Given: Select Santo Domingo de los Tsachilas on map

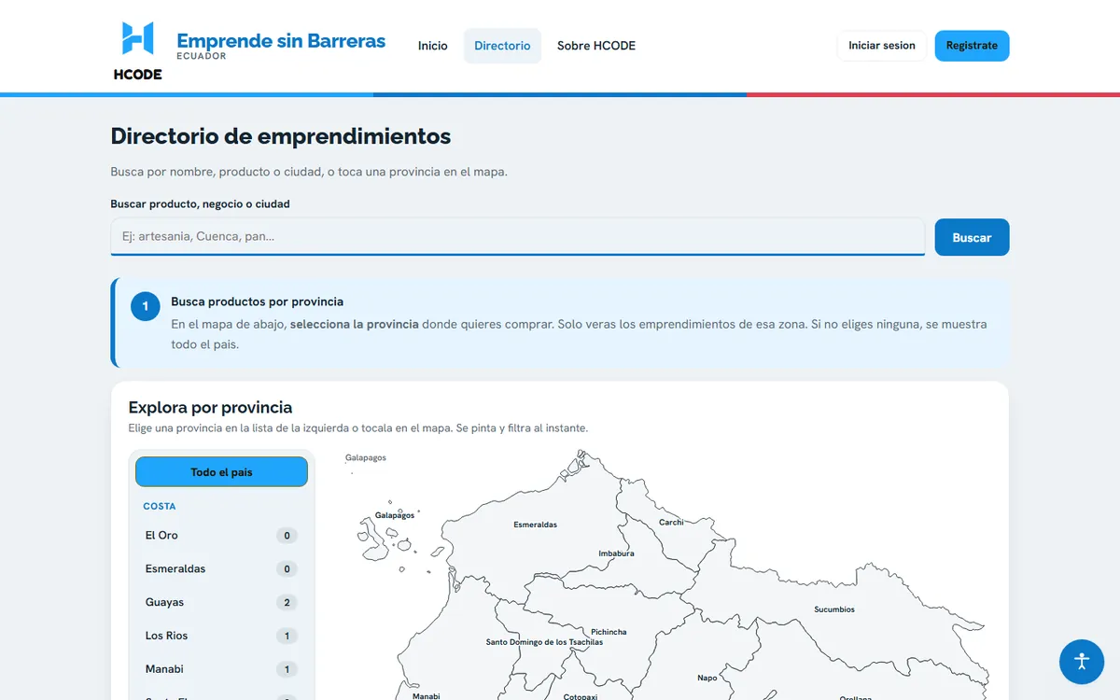Looking at the screenshot, I should click(544, 642).
